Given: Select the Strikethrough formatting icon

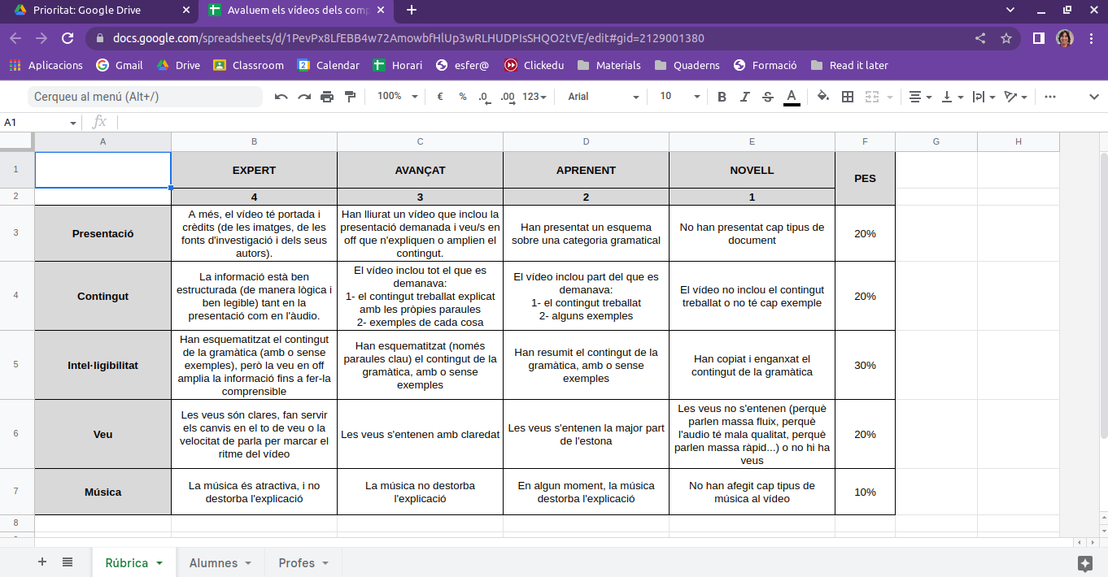Looking at the screenshot, I should pyautogui.click(x=767, y=96).
